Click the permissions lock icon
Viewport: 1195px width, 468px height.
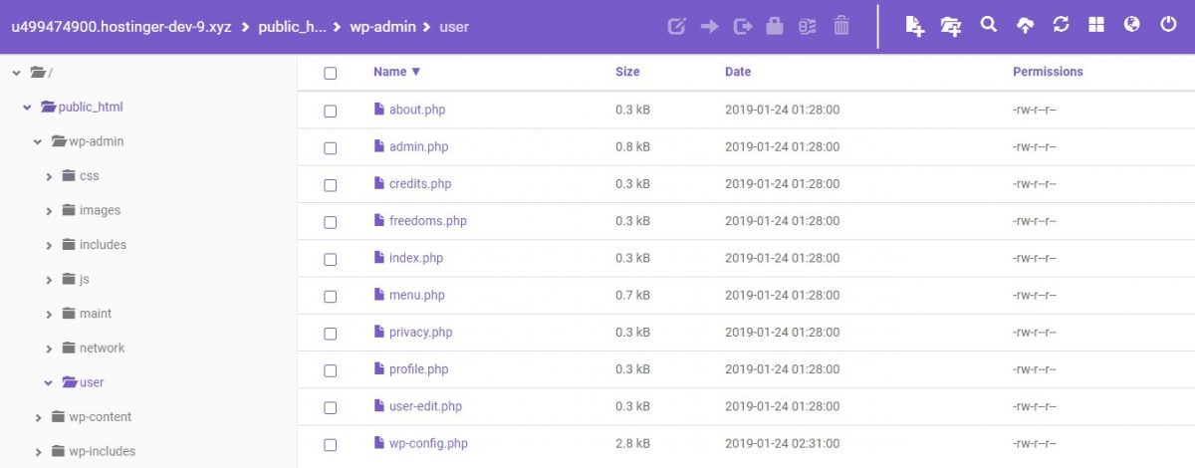coord(775,26)
